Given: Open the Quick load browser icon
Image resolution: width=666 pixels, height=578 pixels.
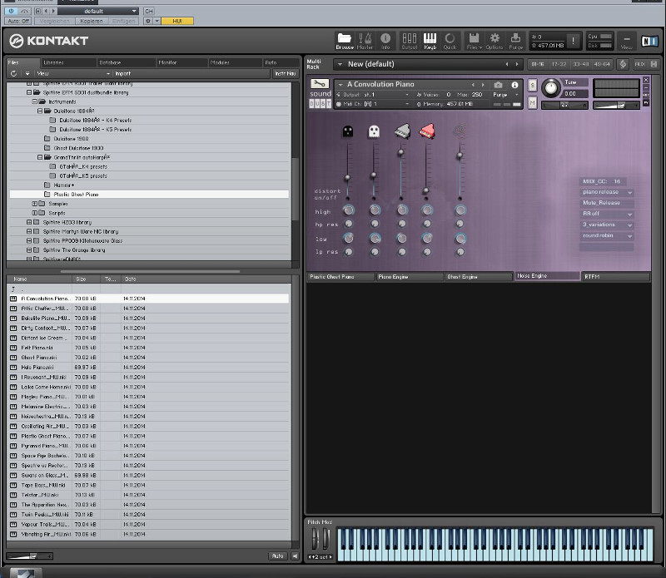Looking at the screenshot, I should [x=450, y=41].
